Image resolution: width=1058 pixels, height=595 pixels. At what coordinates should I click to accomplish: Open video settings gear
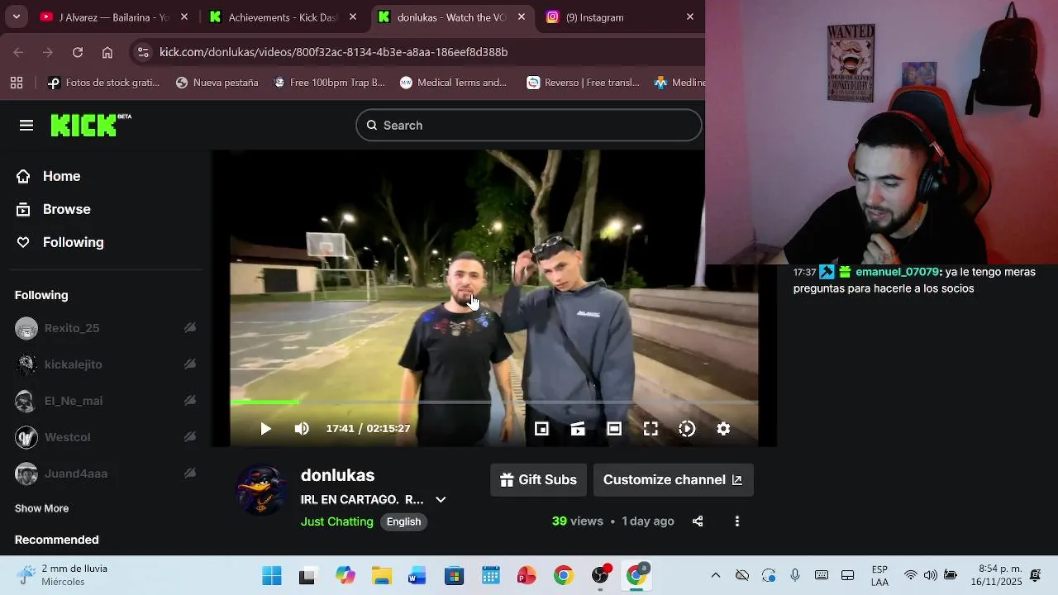(723, 429)
